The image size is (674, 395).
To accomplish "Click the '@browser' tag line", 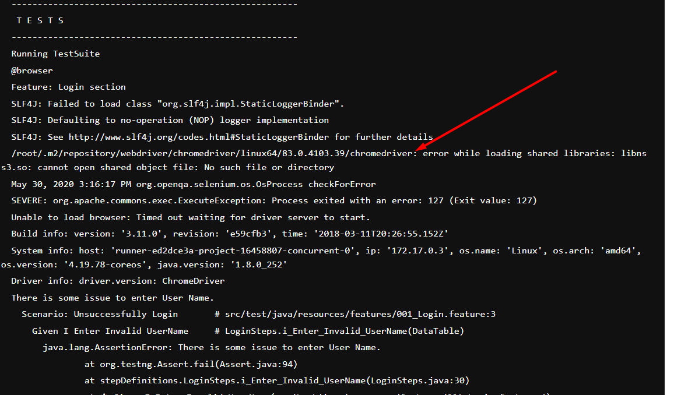I will (x=32, y=70).
